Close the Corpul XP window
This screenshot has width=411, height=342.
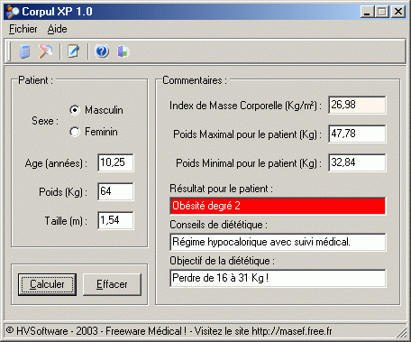point(398,12)
